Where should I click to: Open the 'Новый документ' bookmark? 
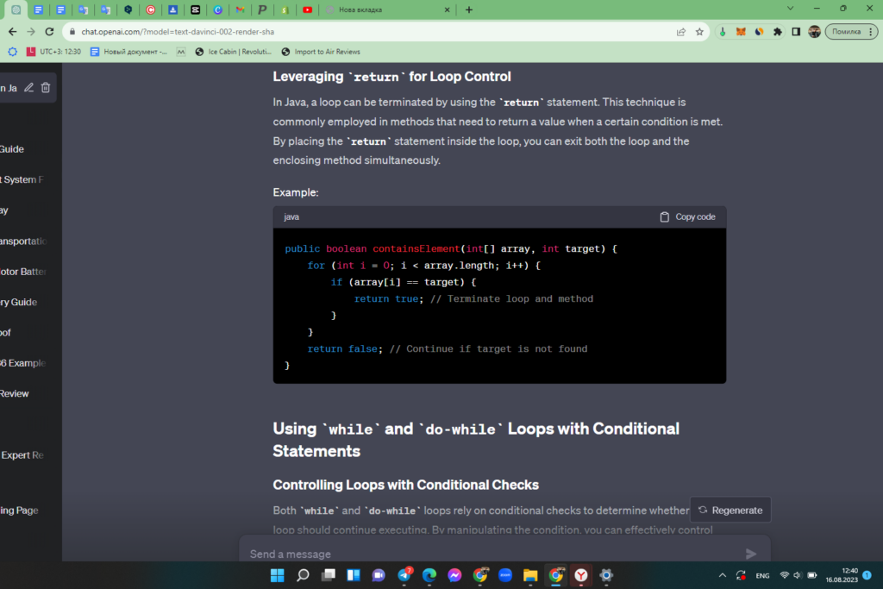point(129,52)
